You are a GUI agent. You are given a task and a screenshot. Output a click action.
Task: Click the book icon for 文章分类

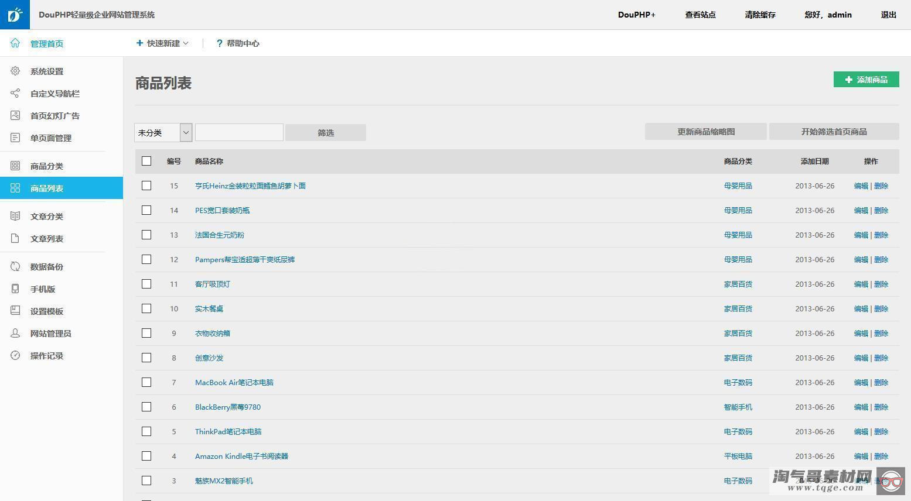15,216
